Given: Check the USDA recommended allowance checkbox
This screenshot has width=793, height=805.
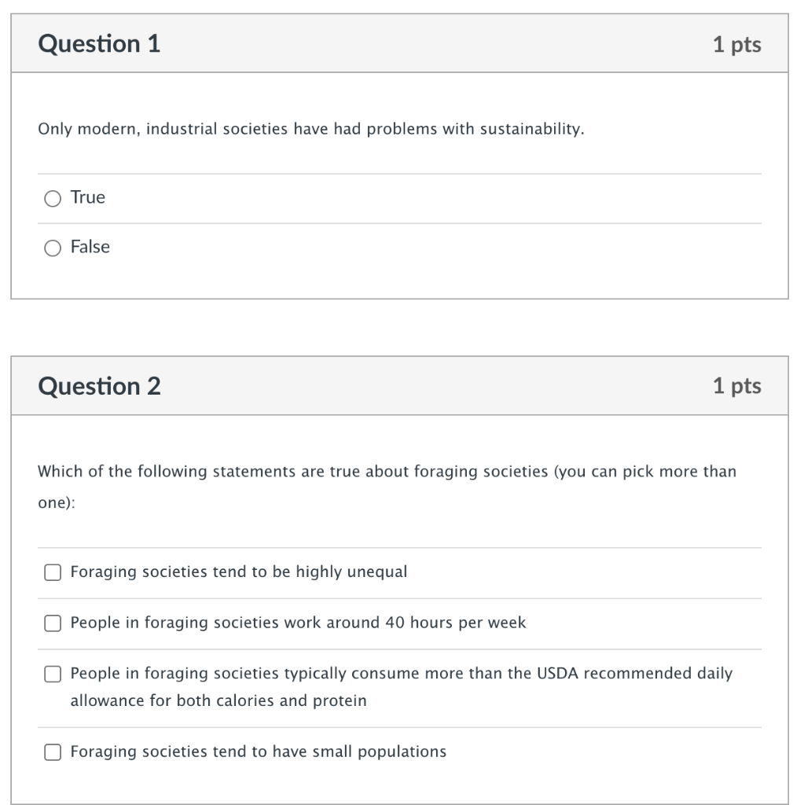Looking at the screenshot, I should pos(53,674).
